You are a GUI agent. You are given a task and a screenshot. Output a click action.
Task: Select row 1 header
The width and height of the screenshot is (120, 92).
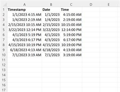(x=4, y=9)
